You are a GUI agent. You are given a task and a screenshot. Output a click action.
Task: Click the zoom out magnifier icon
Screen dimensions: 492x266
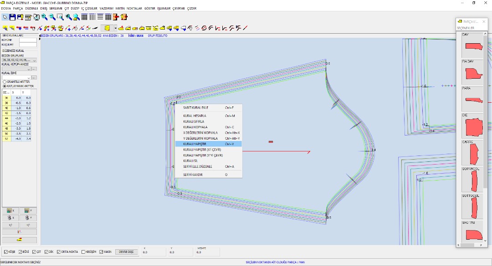coord(52,17)
